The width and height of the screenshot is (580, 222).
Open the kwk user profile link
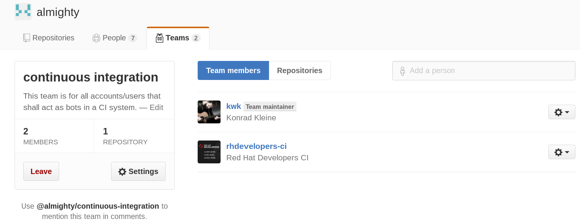coord(234,106)
